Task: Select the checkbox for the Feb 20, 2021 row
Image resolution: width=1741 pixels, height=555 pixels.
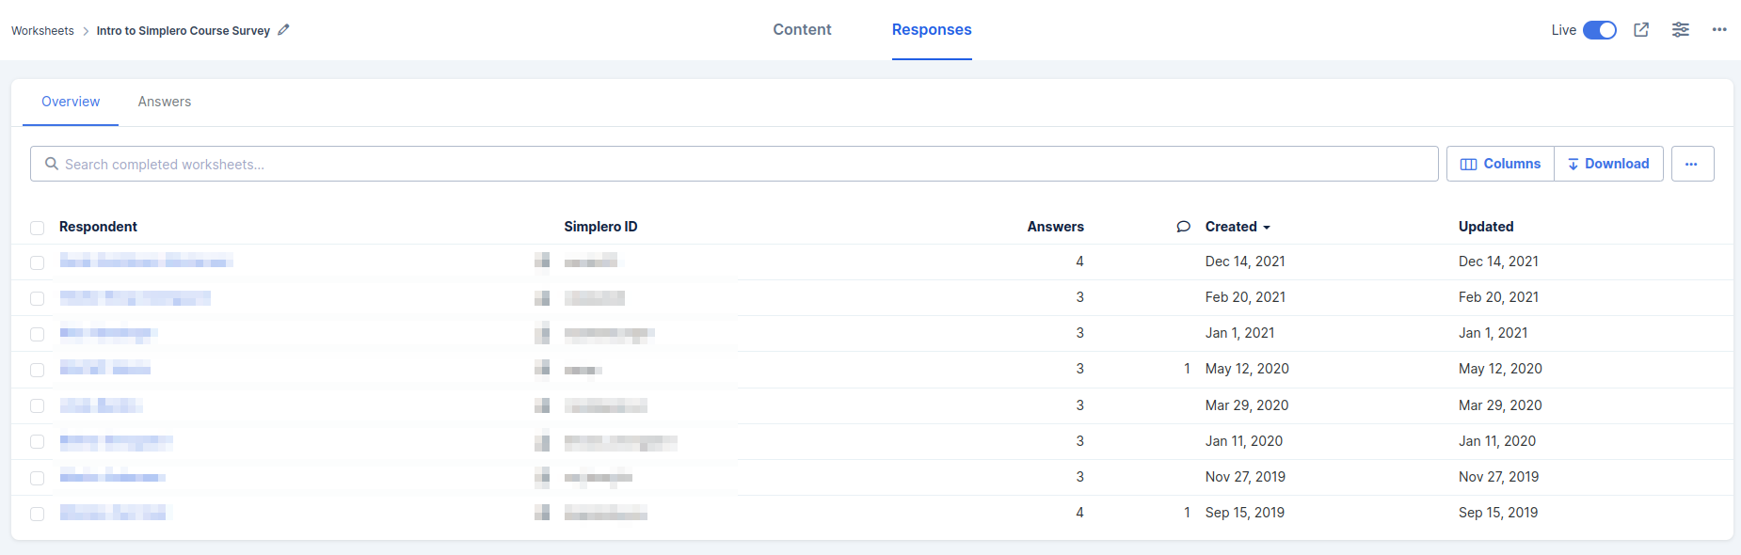Action: click(38, 298)
